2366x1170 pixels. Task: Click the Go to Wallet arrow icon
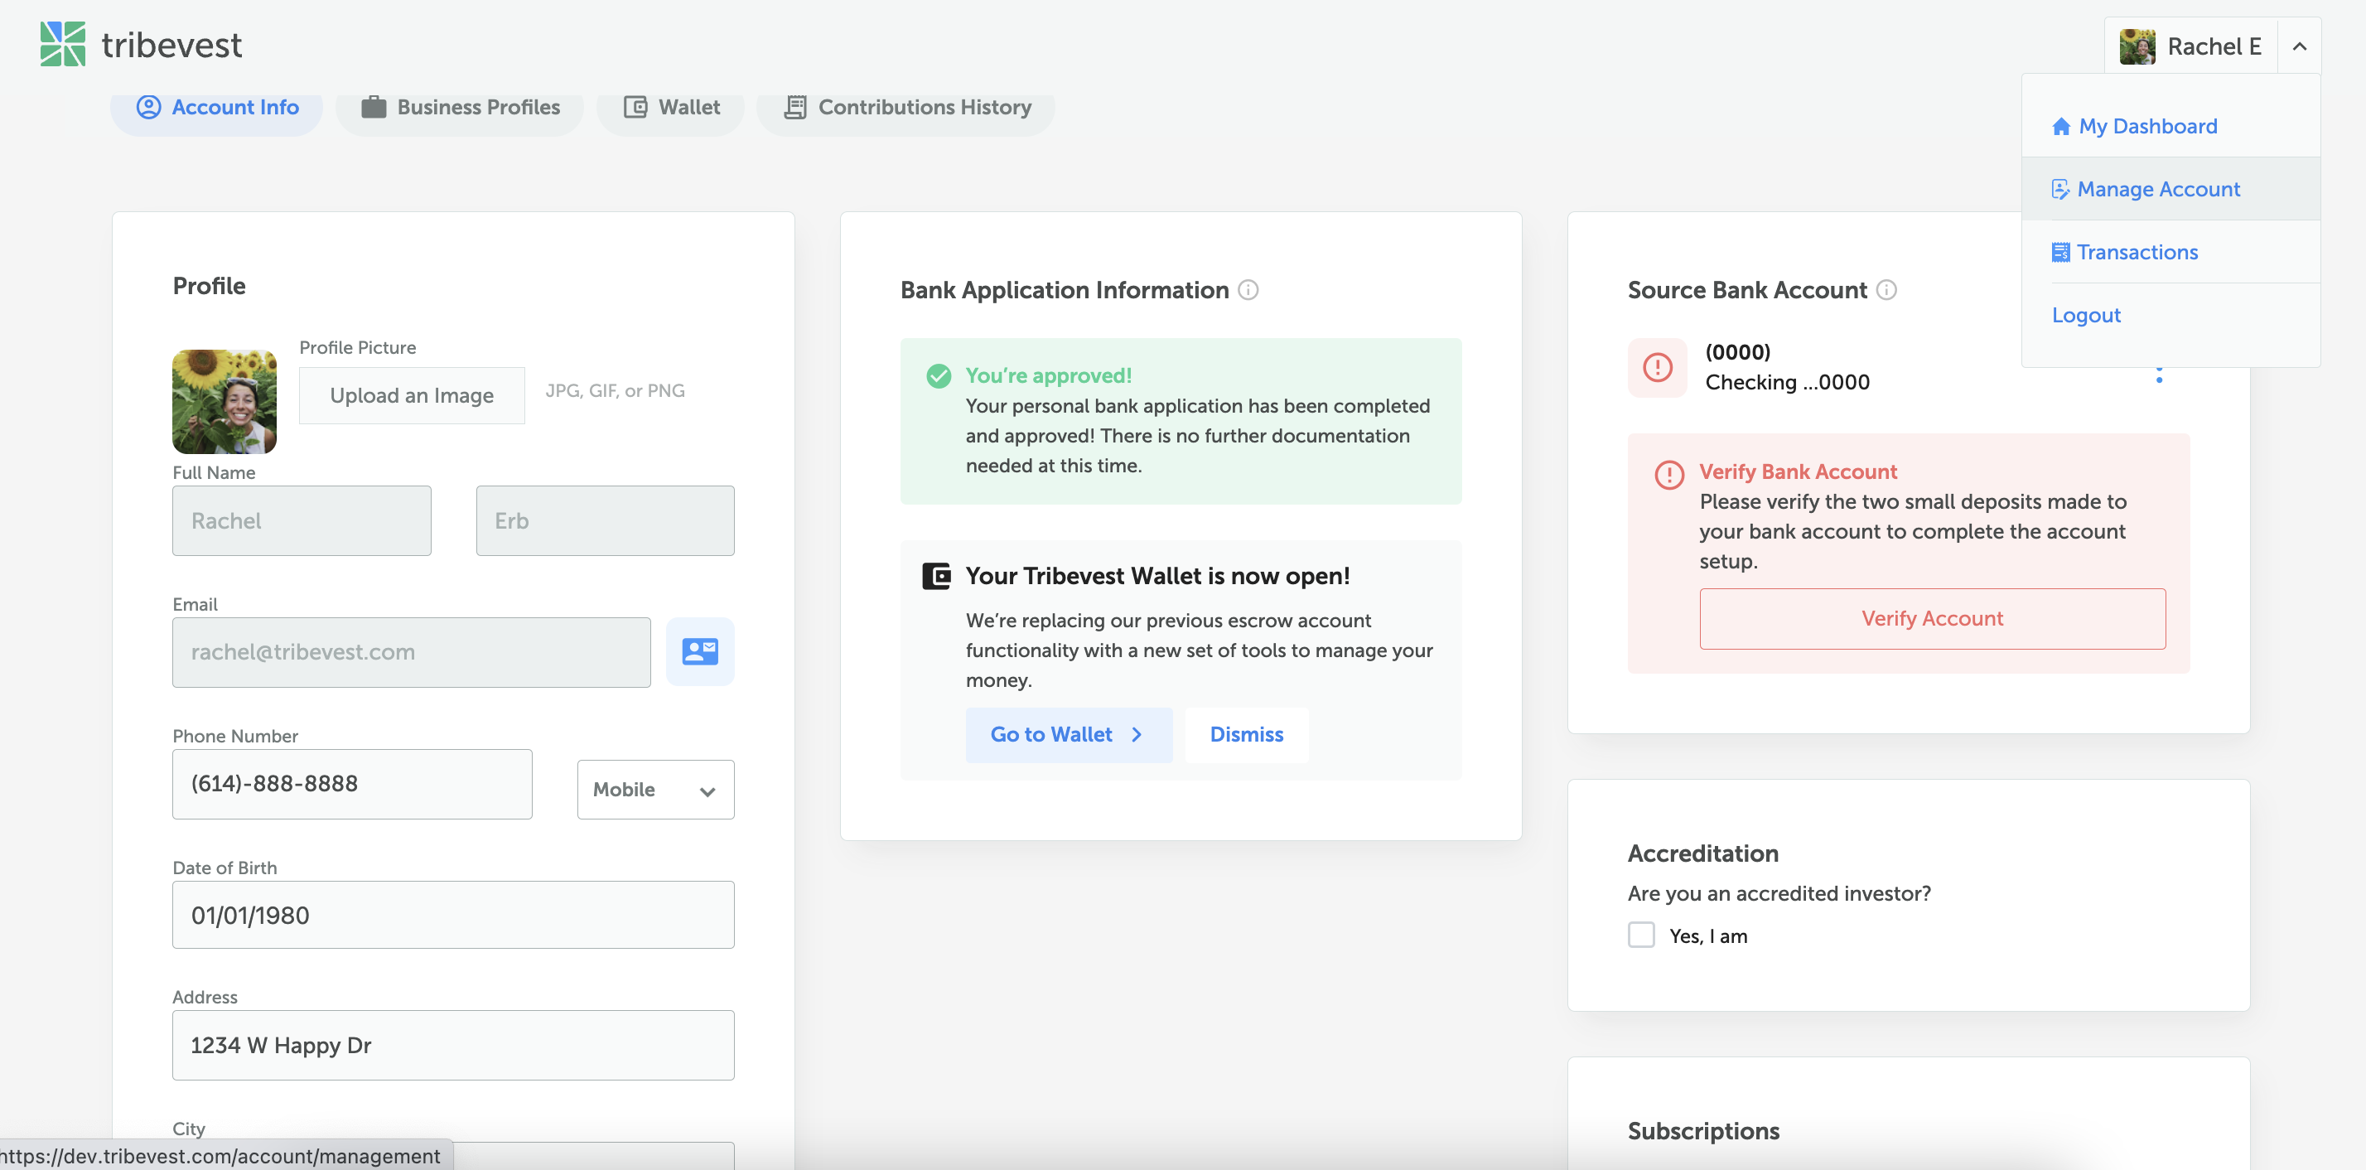1136,735
